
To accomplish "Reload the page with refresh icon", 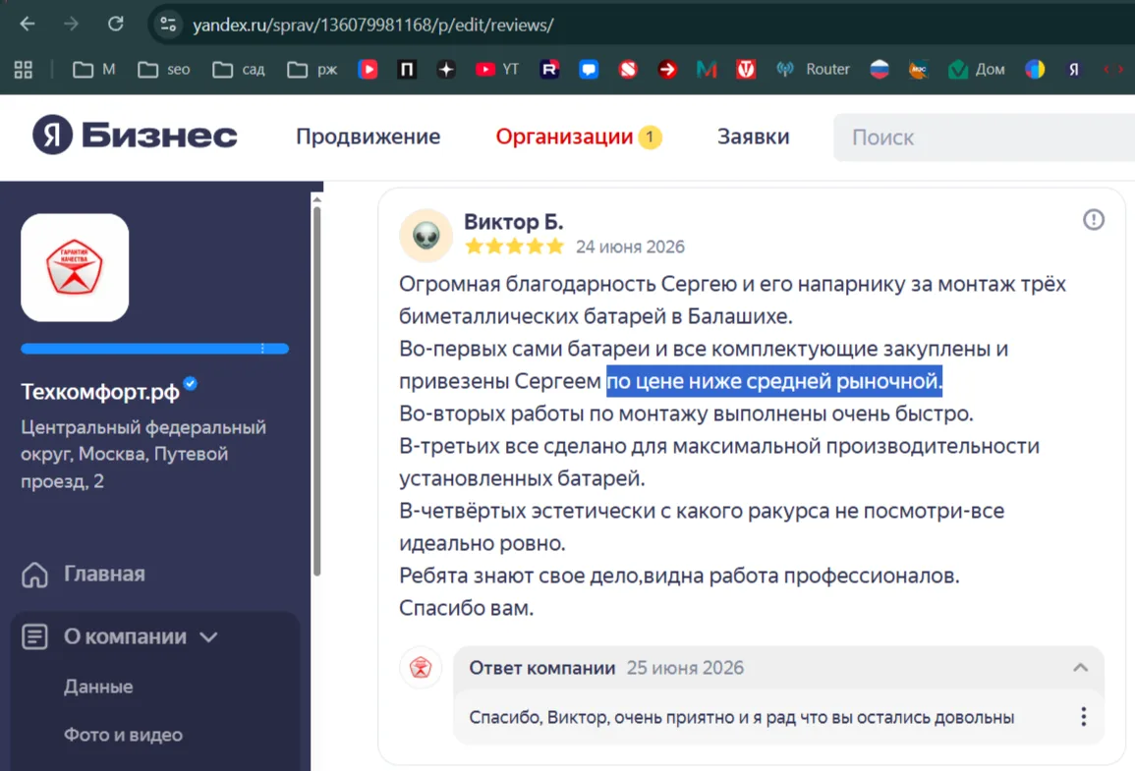I will (x=115, y=24).
